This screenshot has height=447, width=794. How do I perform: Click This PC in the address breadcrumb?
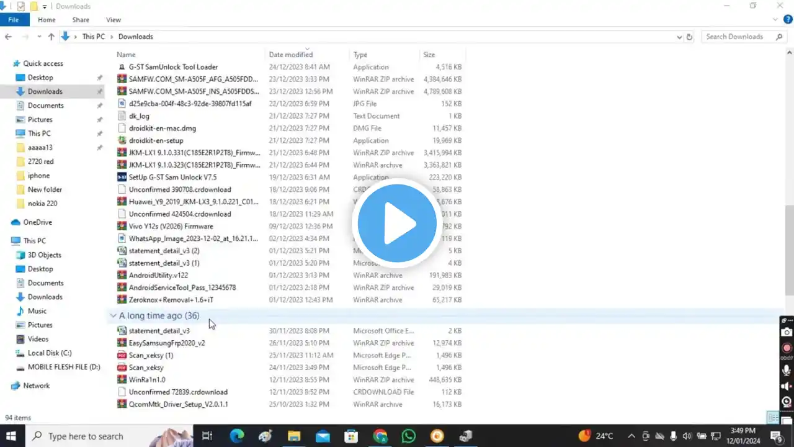point(94,37)
